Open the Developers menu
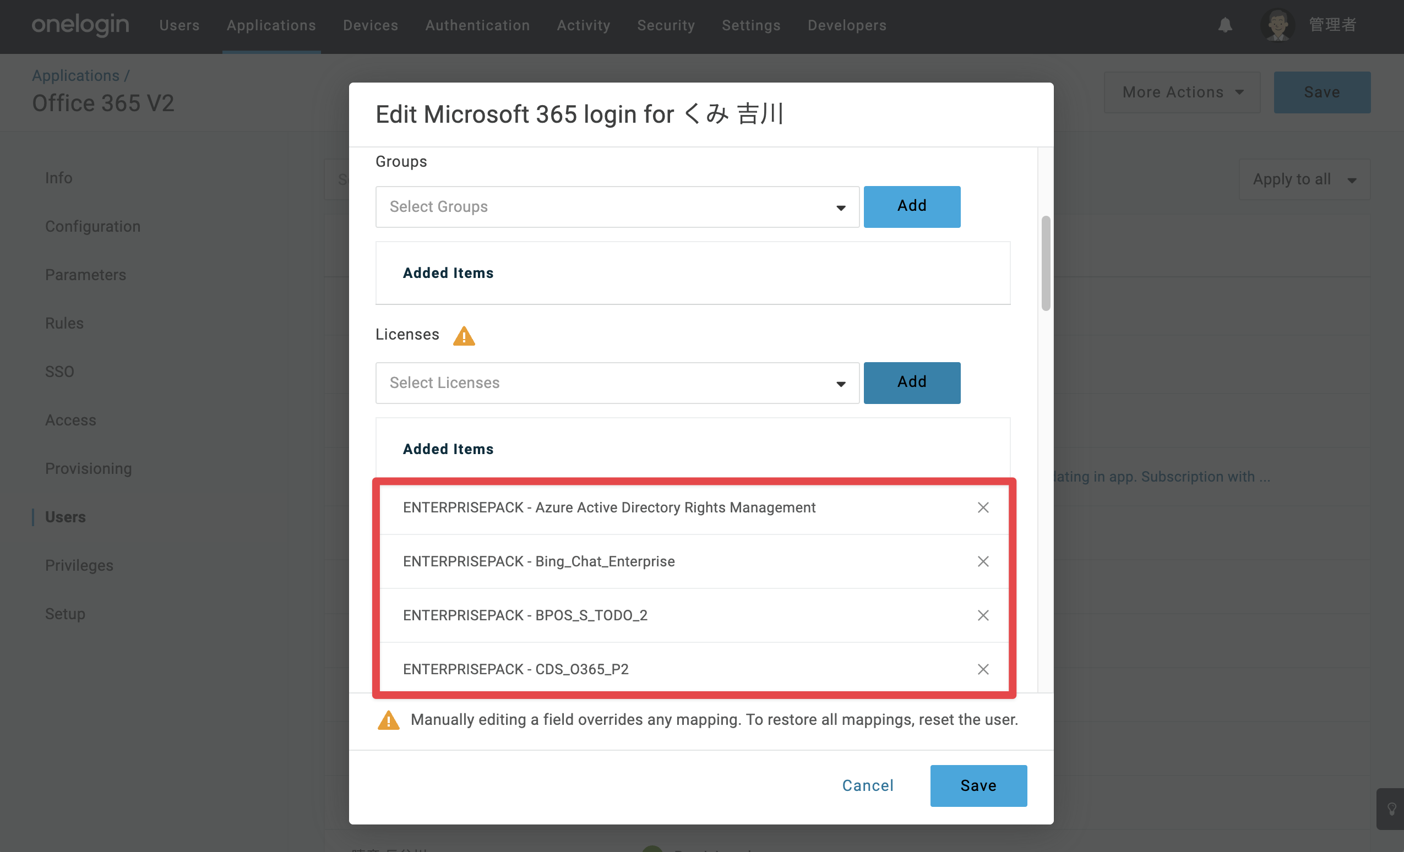The width and height of the screenshot is (1404, 852). pyautogui.click(x=847, y=25)
